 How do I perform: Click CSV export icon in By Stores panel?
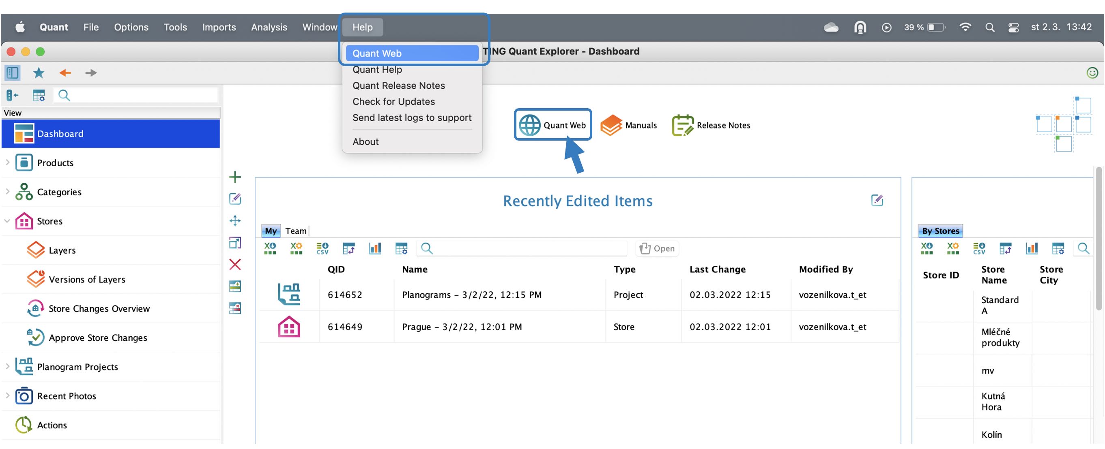coord(979,248)
